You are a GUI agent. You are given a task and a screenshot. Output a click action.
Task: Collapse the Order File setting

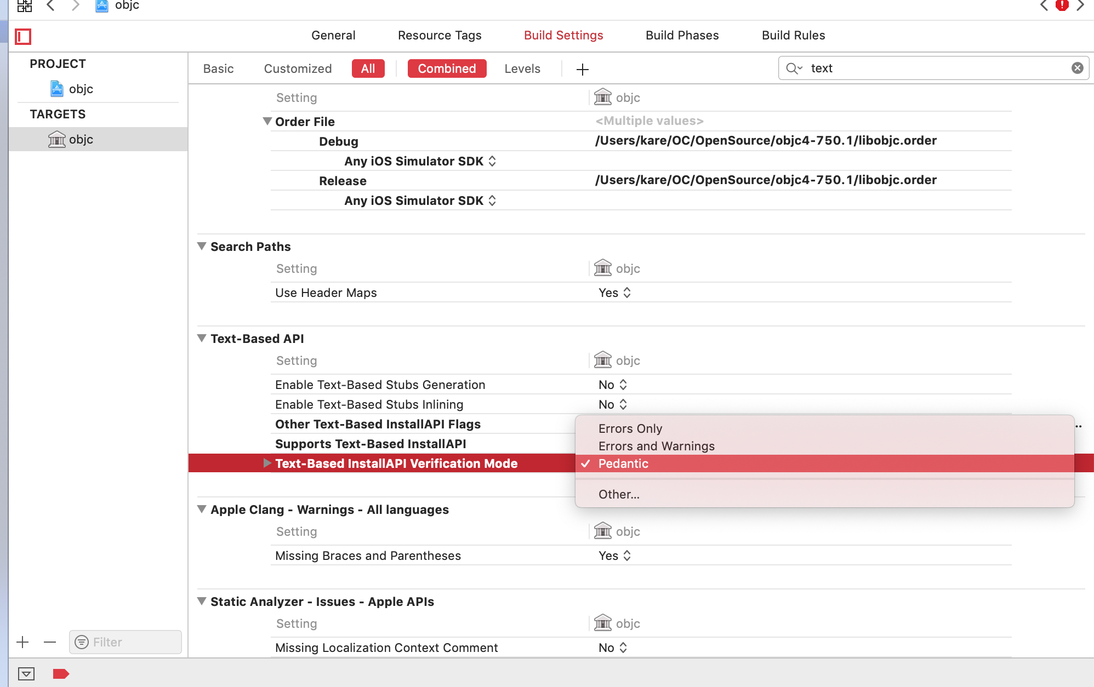(x=267, y=121)
